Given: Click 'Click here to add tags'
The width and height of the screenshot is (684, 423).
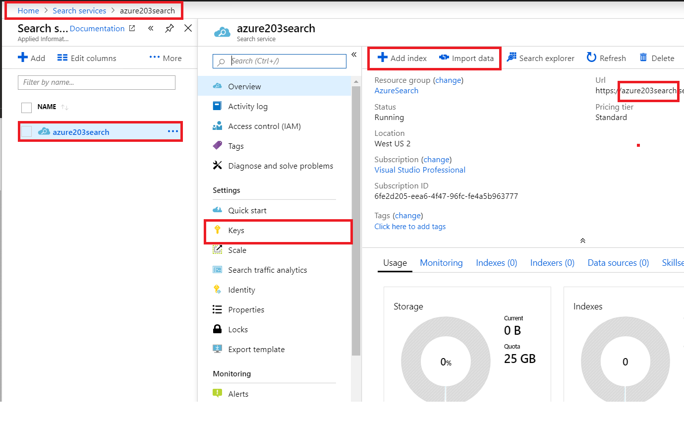Looking at the screenshot, I should click(410, 226).
